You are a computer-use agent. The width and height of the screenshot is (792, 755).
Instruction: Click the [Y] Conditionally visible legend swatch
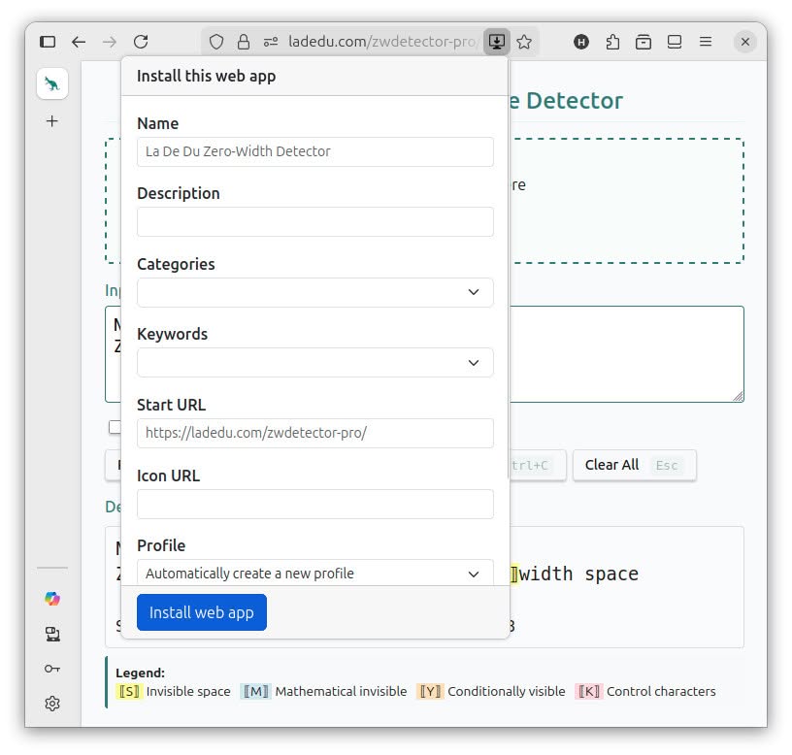point(430,691)
